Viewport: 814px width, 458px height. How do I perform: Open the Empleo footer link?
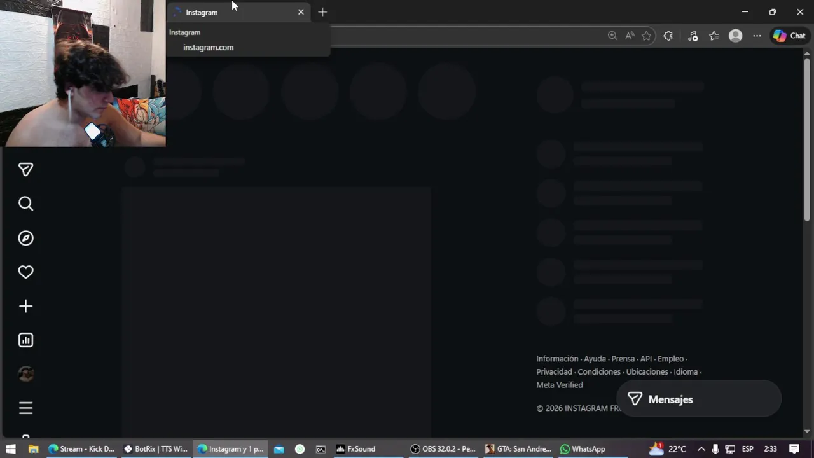671,359
